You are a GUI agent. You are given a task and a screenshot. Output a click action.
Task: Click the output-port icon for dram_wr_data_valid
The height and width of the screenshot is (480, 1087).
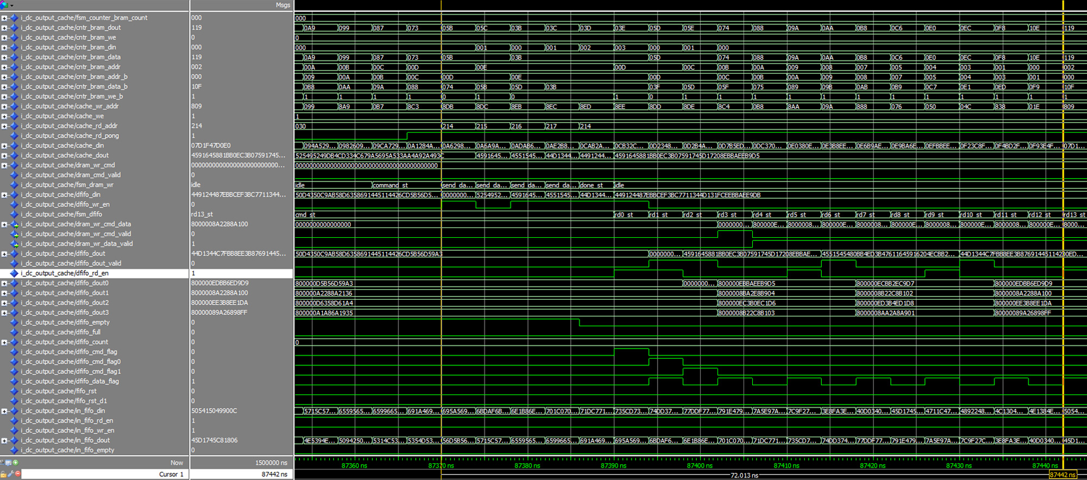pyautogui.click(x=15, y=244)
